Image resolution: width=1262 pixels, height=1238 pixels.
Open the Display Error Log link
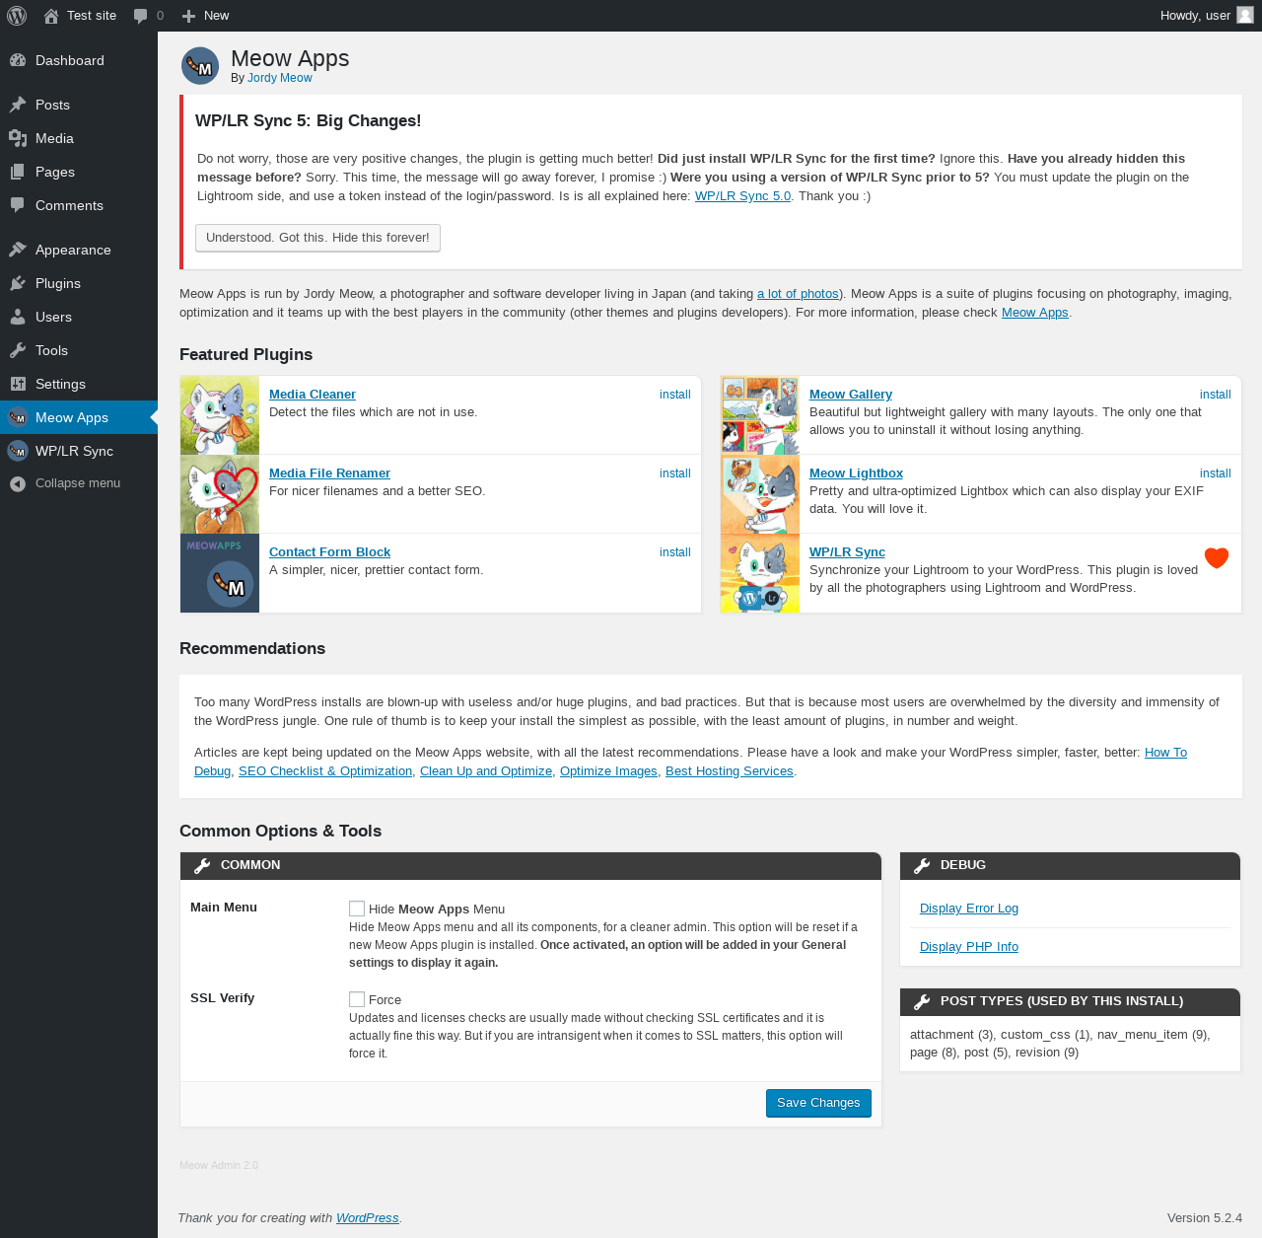[x=969, y=909]
